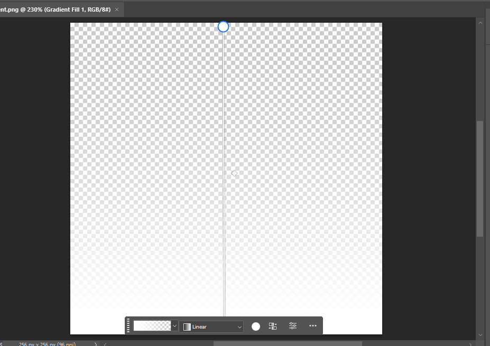The width and height of the screenshot is (490, 346).
Task: Click the vertical scrollbar down arrow
Action: (x=480, y=335)
